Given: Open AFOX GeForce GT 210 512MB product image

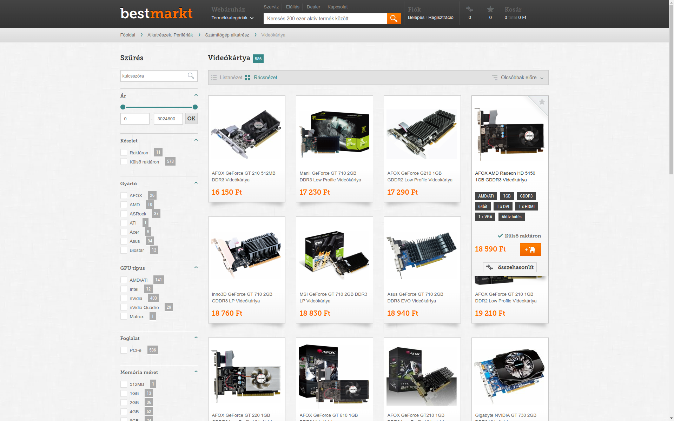Looking at the screenshot, I should pyautogui.click(x=246, y=134).
